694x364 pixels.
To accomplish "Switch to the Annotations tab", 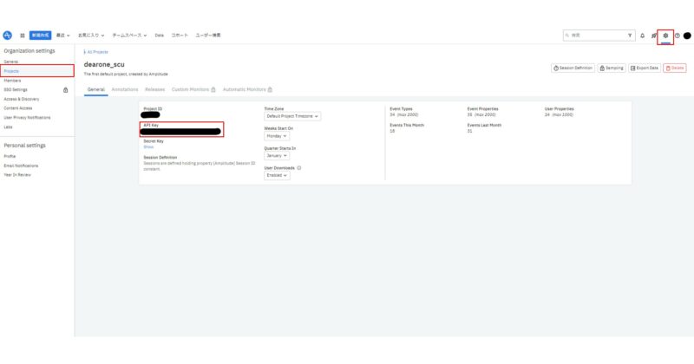I will 125,89.
